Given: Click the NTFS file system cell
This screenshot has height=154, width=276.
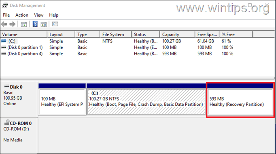Looking at the screenshot, I should click(107, 41).
